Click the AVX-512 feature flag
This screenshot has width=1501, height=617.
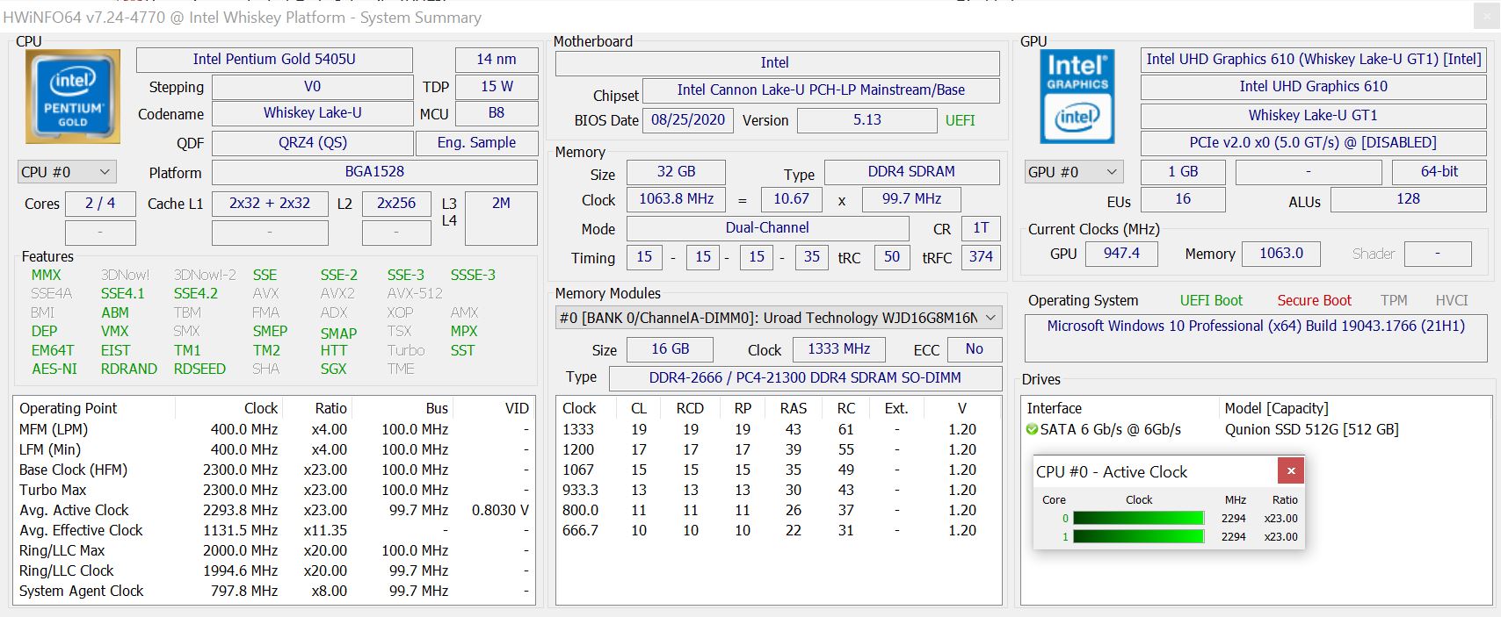pos(415,293)
